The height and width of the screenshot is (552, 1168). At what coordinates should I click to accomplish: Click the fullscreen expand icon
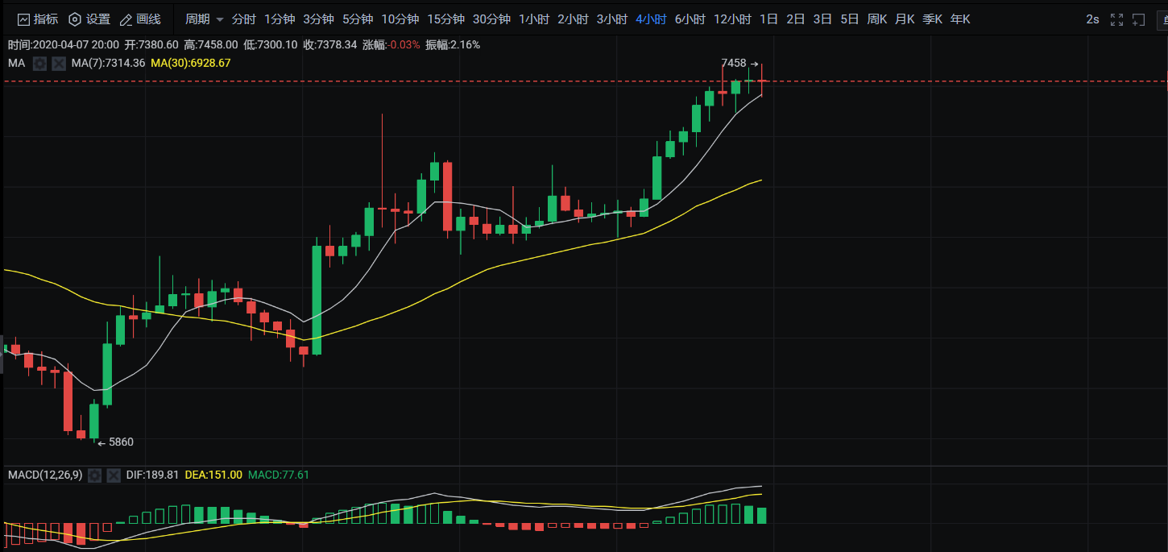1116,19
